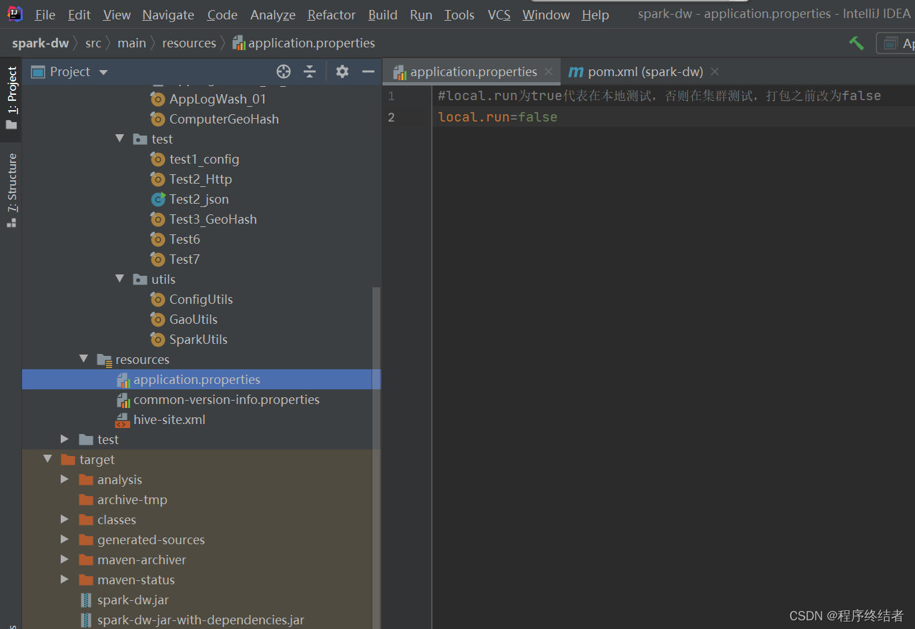The image size is (915, 629).
Task: Click the pom.xml Maven tab icon
Action: pyautogui.click(x=576, y=72)
